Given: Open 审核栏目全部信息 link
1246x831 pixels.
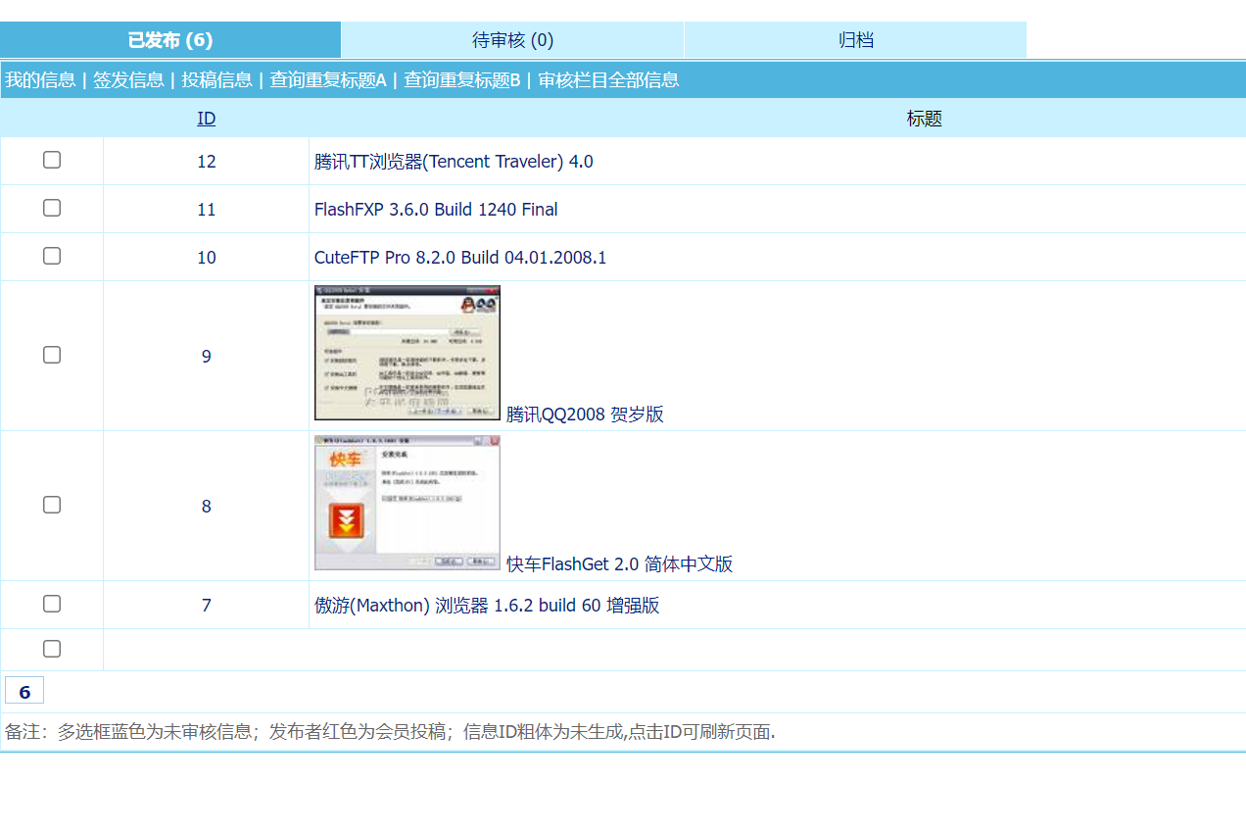Looking at the screenshot, I should click(608, 80).
